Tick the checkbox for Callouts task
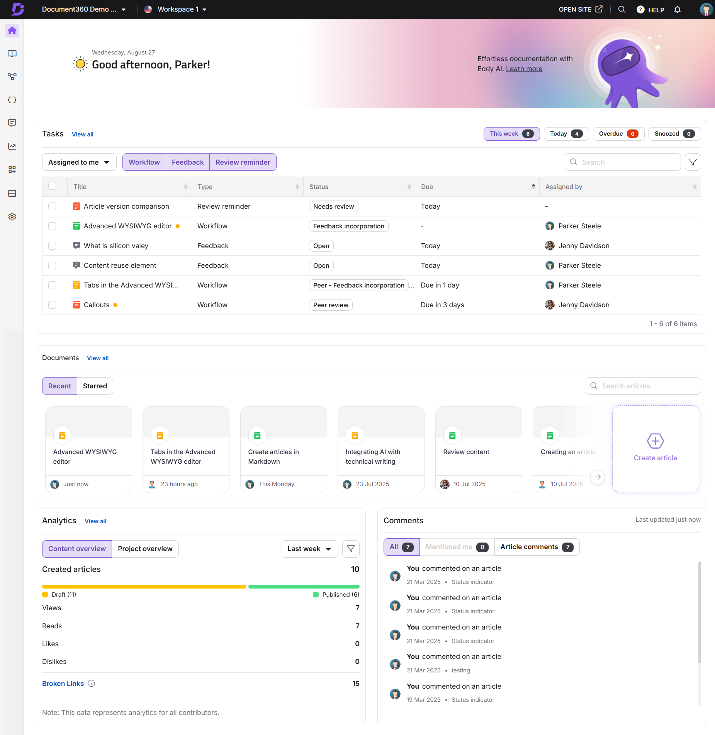This screenshot has width=715, height=735. 52,305
